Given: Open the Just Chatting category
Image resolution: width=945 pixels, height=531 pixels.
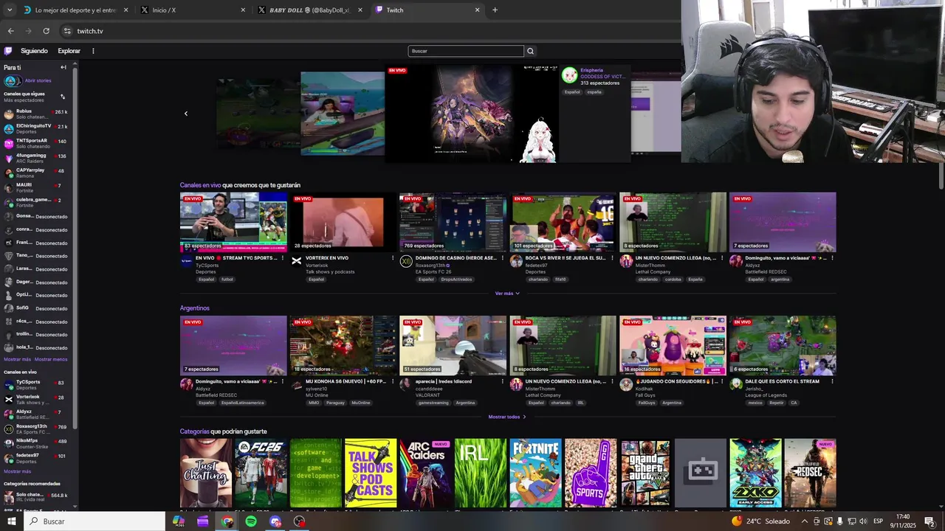Looking at the screenshot, I should [205, 473].
